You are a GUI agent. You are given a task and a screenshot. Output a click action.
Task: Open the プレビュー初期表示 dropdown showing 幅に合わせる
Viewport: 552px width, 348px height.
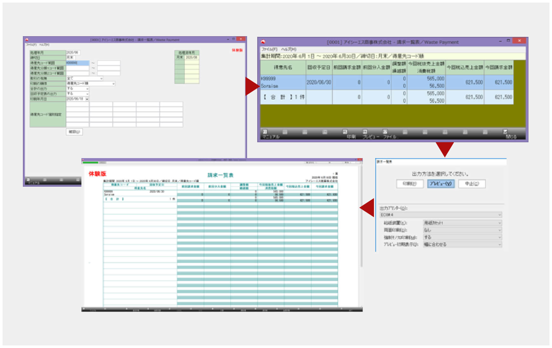pyautogui.click(x=462, y=244)
